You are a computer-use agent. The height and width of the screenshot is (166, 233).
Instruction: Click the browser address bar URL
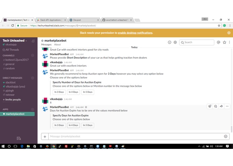pos(63,26)
